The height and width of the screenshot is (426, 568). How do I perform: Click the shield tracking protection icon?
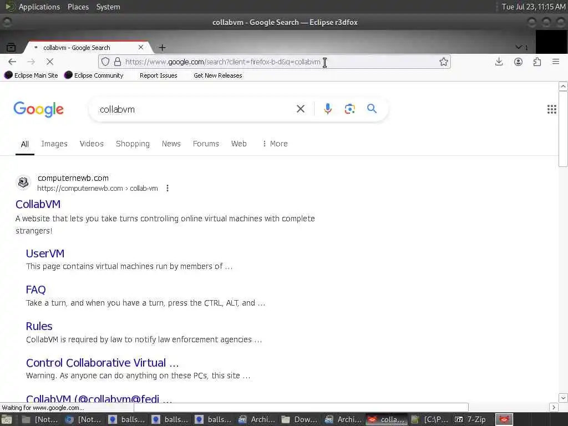[x=105, y=62]
